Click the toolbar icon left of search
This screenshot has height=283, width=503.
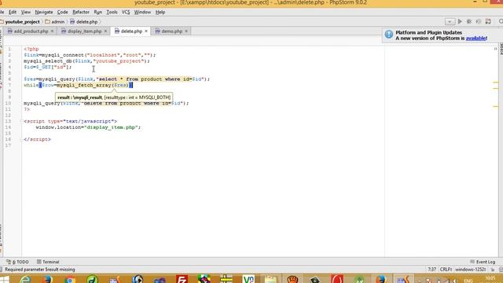click(488, 21)
